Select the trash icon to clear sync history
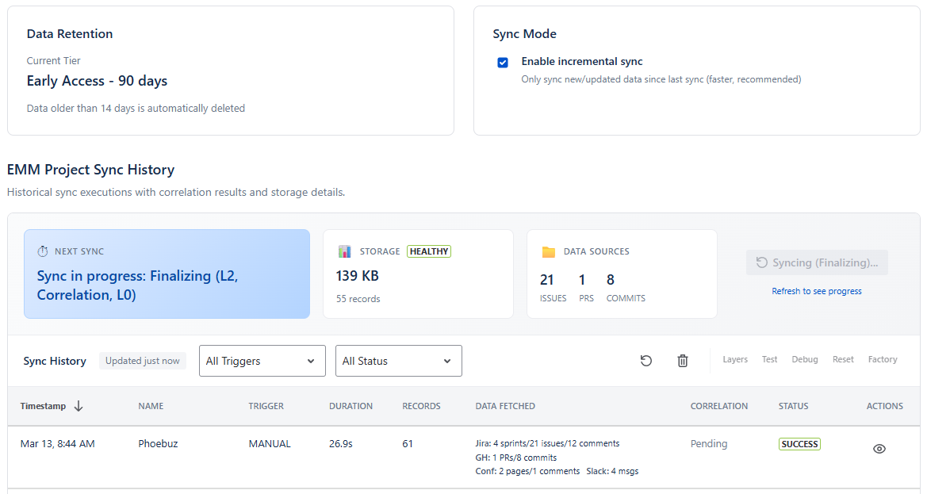 (x=682, y=360)
